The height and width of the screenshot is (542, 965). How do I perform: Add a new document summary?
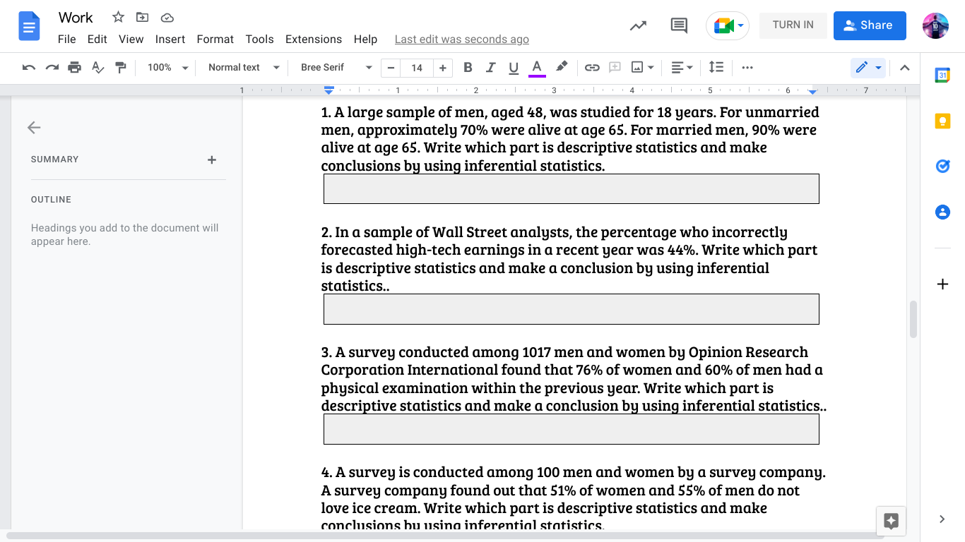coord(211,159)
